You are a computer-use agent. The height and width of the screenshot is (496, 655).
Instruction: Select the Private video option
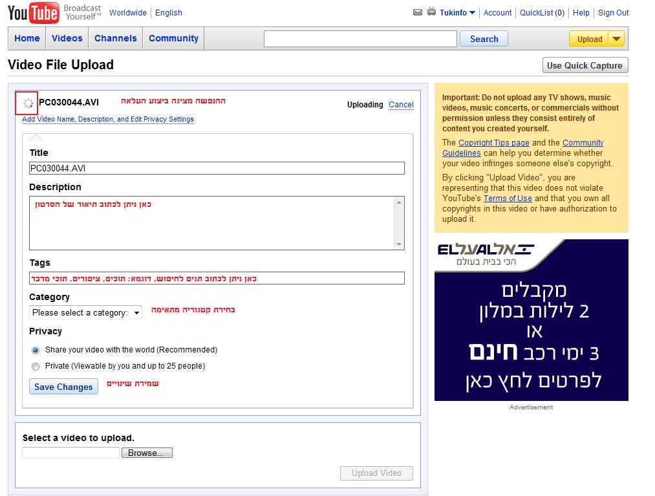pos(36,366)
